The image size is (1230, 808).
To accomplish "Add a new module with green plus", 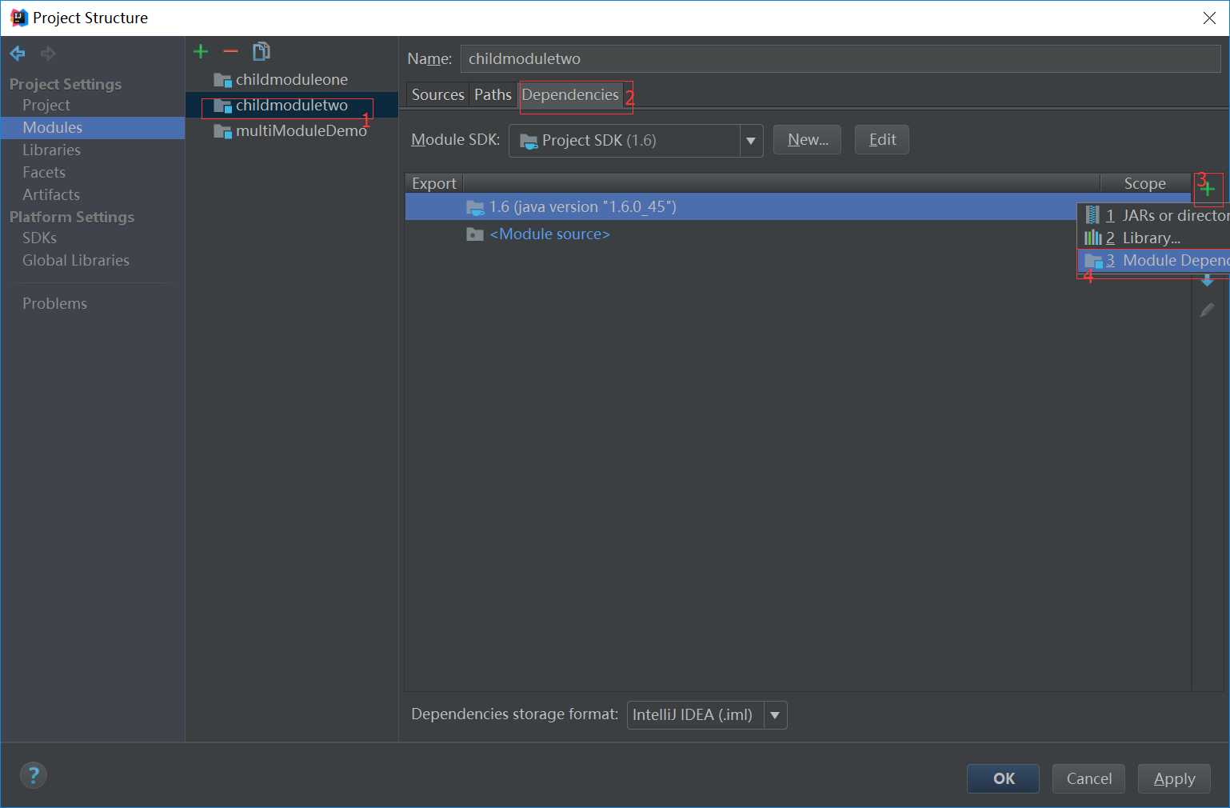I will (x=201, y=51).
